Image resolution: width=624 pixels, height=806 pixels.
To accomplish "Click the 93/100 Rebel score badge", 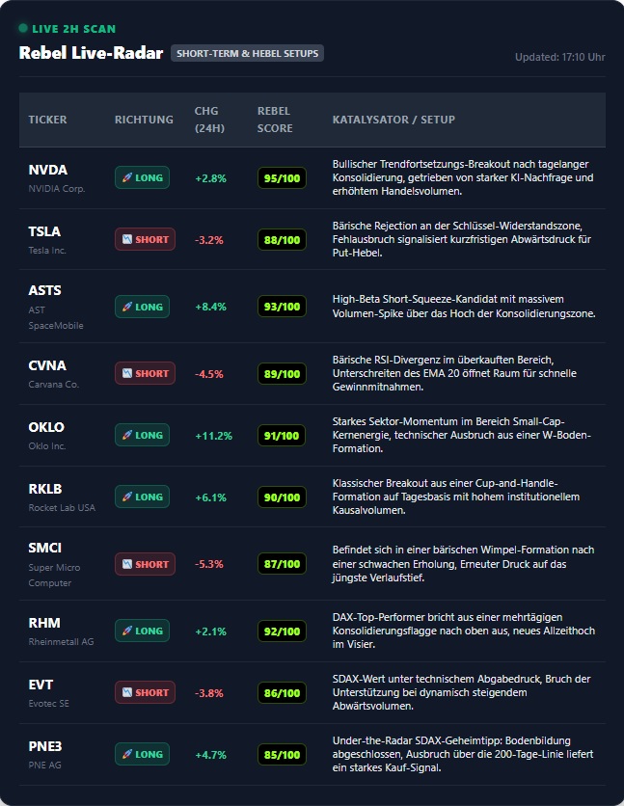I will point(282,307).
